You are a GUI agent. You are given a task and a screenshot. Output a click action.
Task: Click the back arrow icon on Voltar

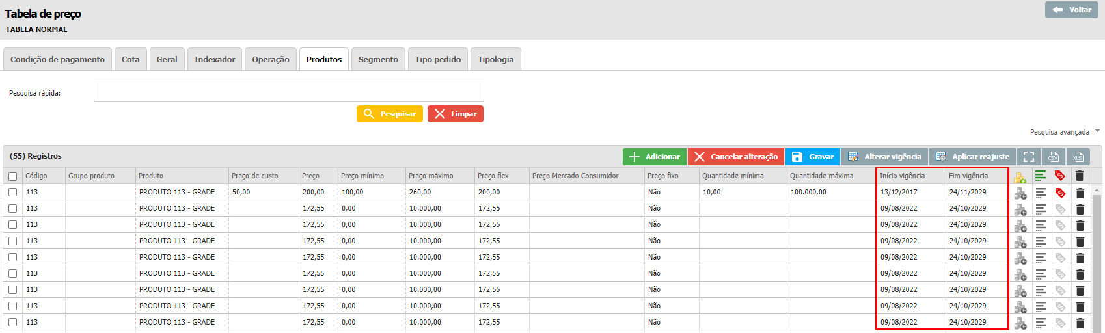click(1057, 10)
